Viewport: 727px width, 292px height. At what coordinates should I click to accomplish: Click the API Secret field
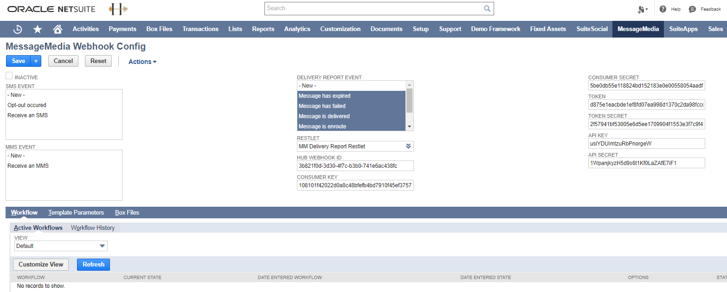click(646, 163)
